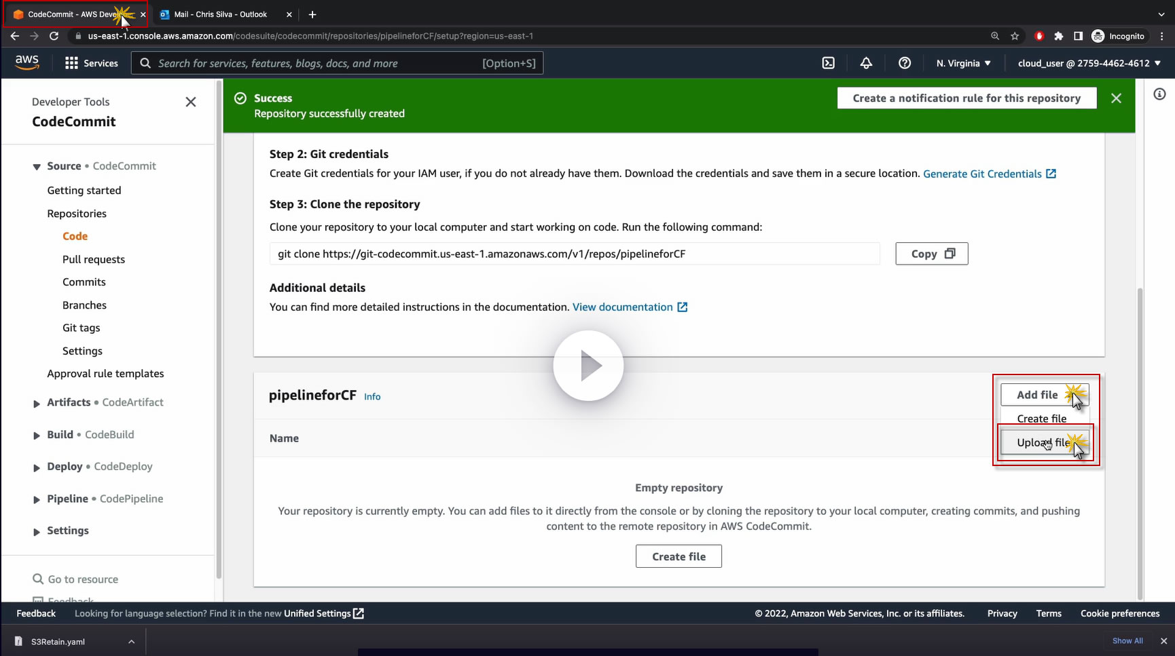Show the browser tab search chevron

1161,14
